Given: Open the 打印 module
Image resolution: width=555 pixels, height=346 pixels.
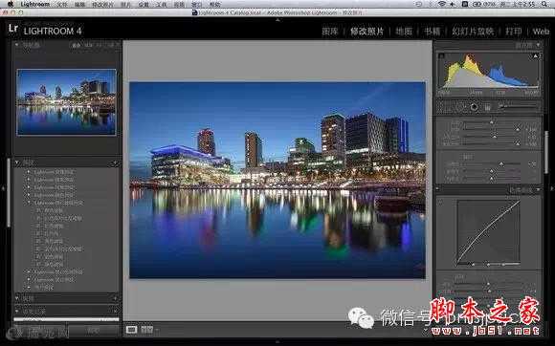Looking at the screenshot, I should [514, 32].
